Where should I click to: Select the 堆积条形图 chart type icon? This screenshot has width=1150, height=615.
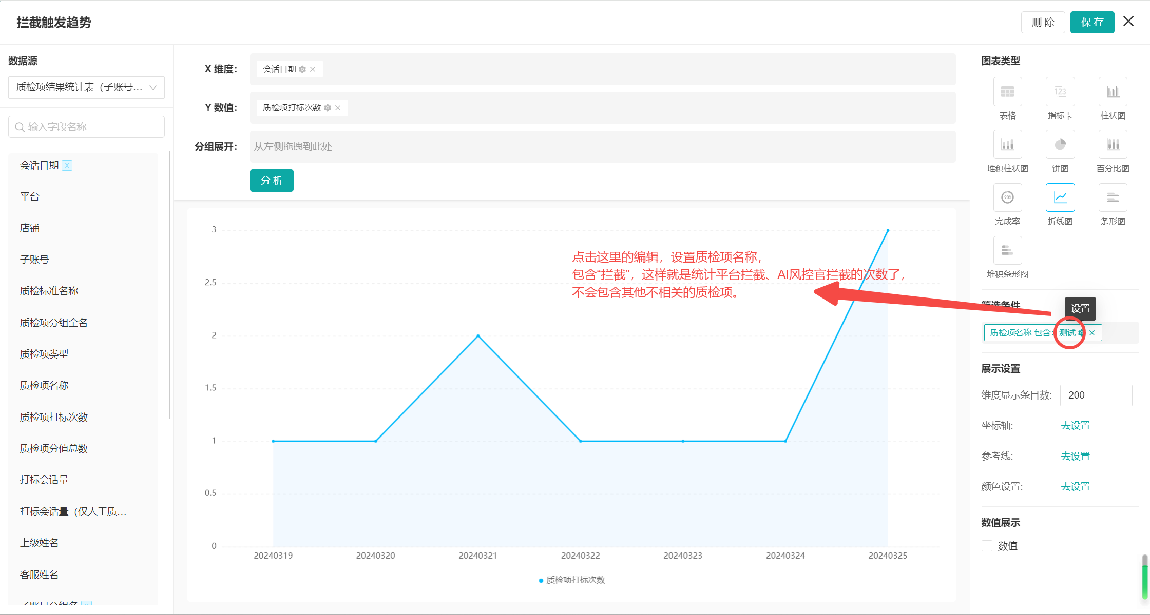point(1007,250)
